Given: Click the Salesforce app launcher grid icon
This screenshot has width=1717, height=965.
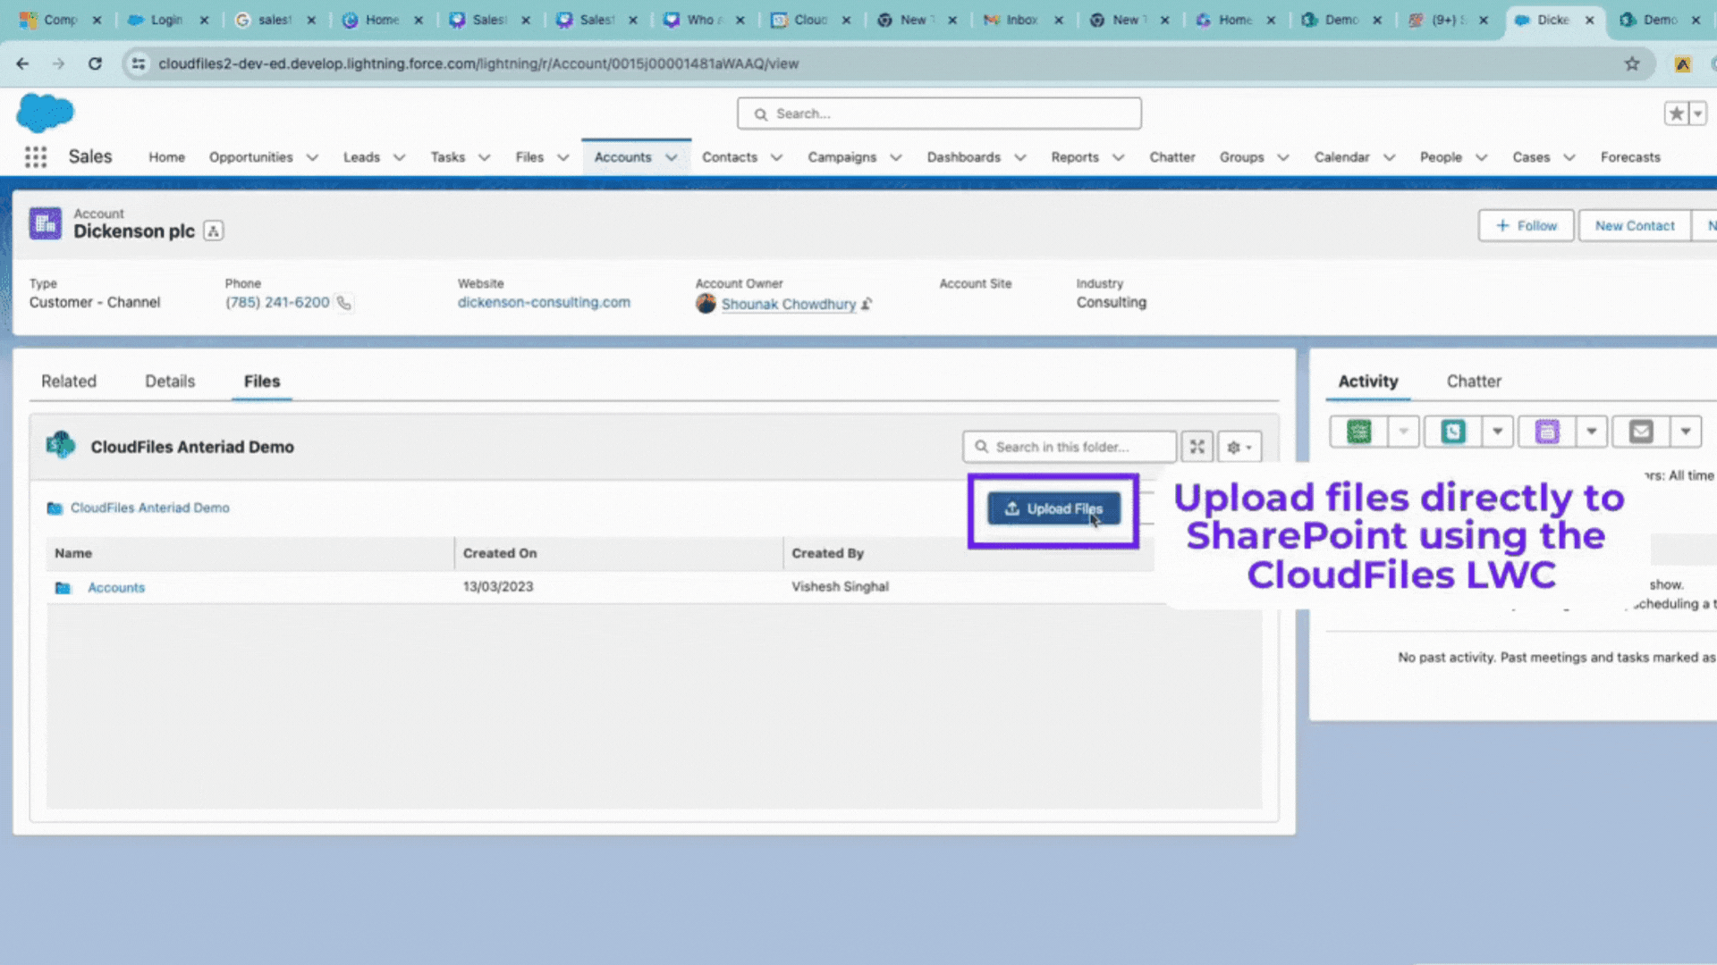Looking at the screenshot, I should [x=34, y=155].
